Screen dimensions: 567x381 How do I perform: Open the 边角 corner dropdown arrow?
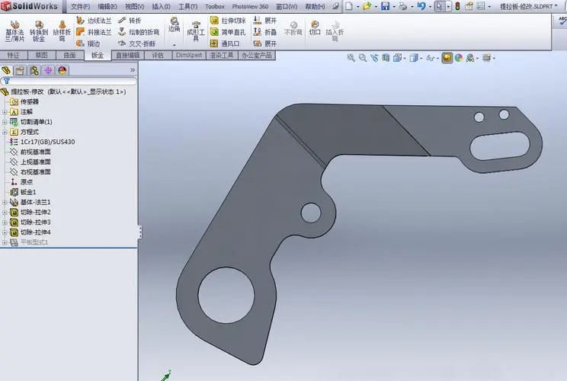click(175, 45)
